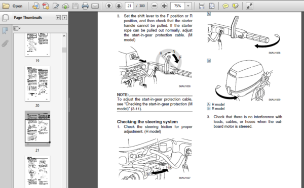Viewport: 304px width, 188px height.
Task: Click the 'S6AU1027' figure caption
Action: tap(184, 178)
